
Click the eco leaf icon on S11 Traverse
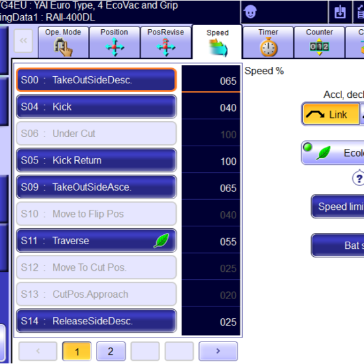161,240
